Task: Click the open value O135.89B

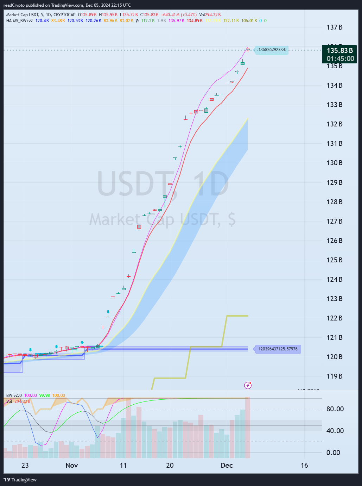Action: [x=87, y=15]
